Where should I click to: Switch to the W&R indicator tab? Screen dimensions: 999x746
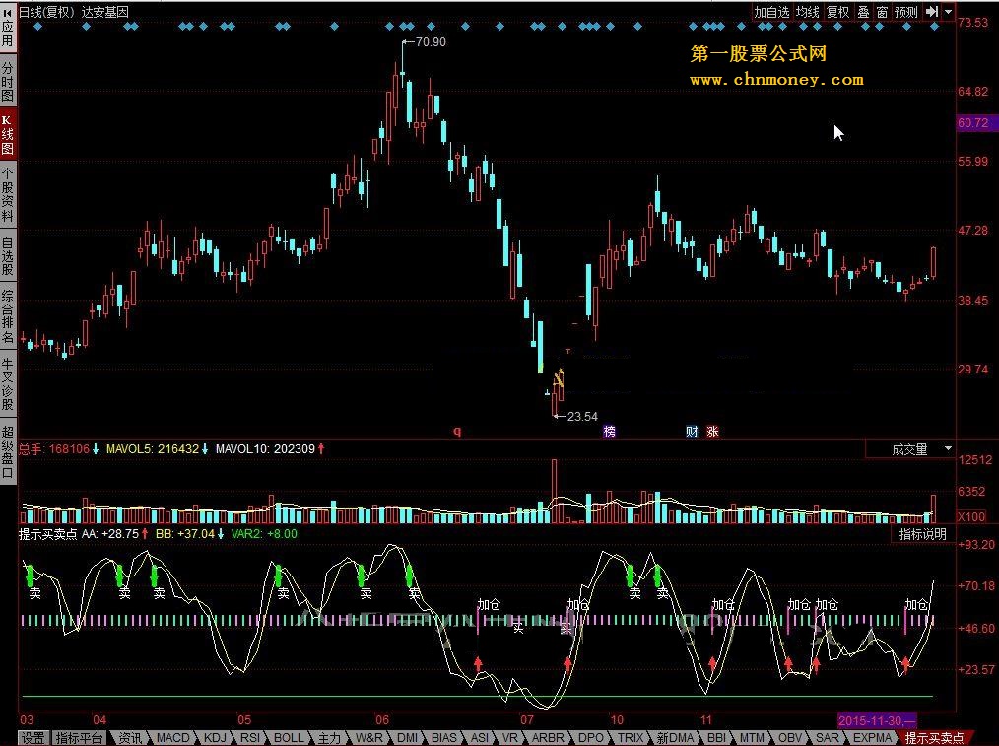click(369, 738)
